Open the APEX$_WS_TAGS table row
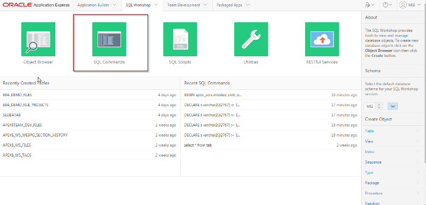Image resolution: width=426 pixels, height=205 pixels. [x=89, y=155]
